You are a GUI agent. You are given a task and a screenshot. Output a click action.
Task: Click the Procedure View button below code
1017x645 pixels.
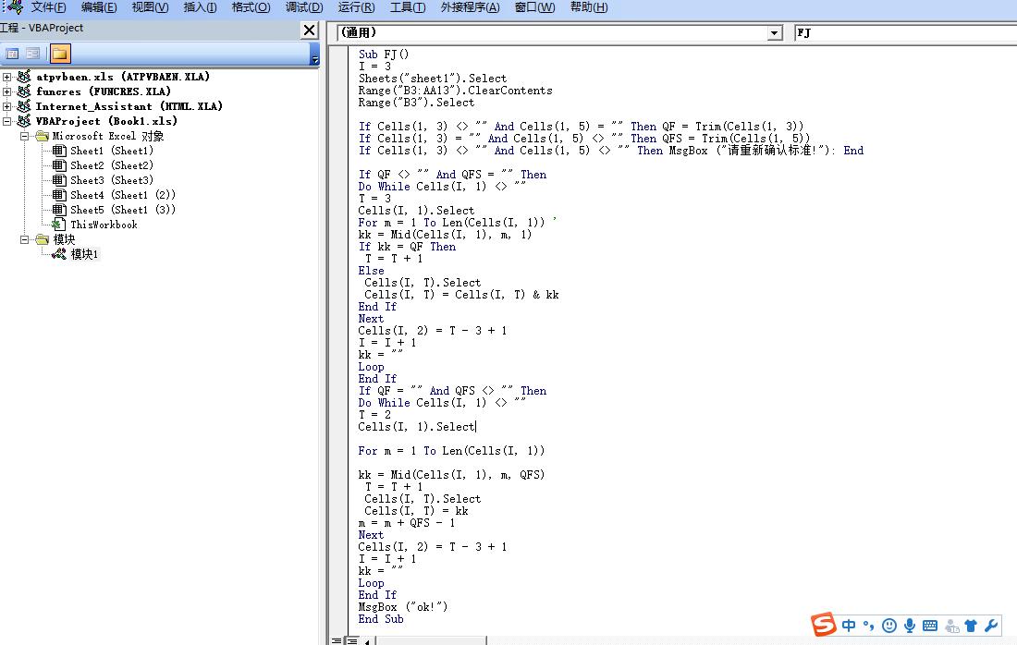[337, 641]
